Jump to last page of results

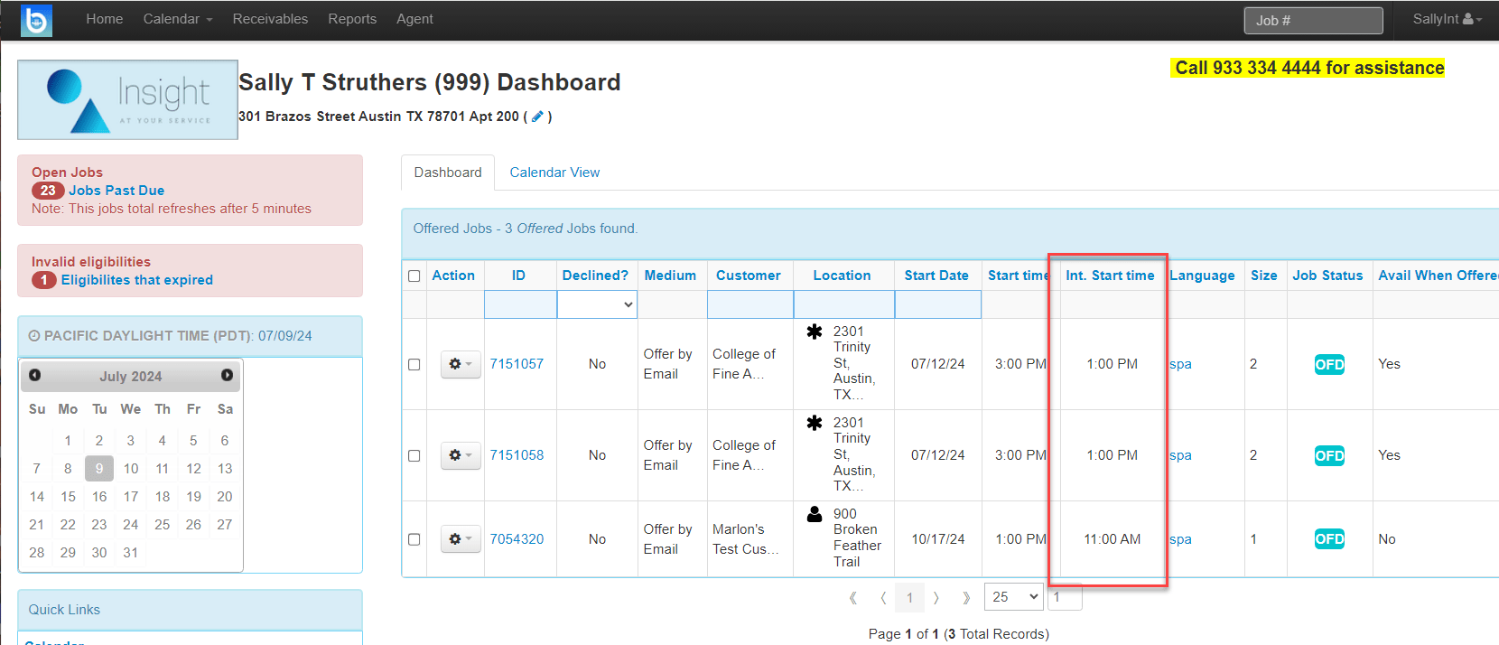tap(966, 597)
